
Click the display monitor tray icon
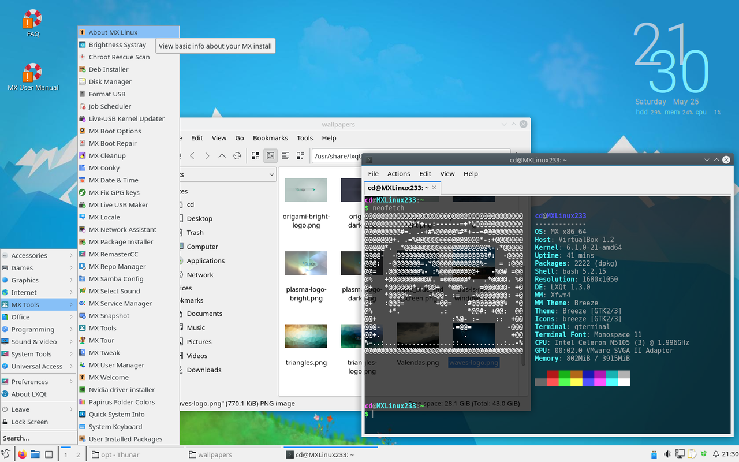pyautogui.click(x=680, y=454)
